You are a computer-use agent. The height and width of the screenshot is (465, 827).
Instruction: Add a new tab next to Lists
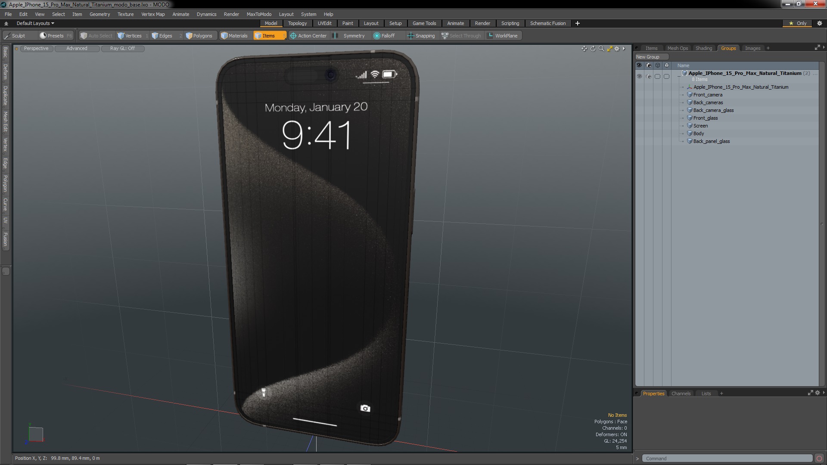pyautogui.click(x=721, y=394)
